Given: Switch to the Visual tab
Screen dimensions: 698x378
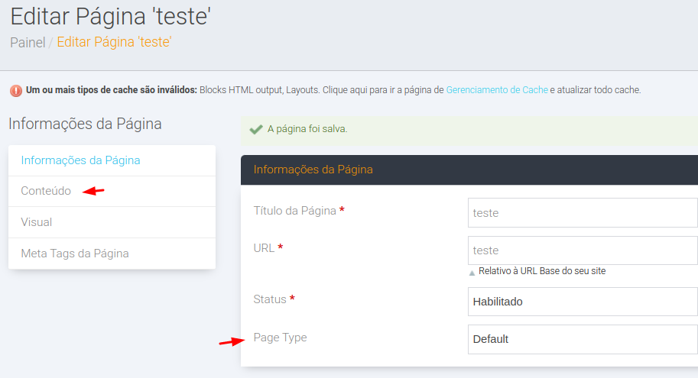Looking at the screenshot, I should 112,222.
